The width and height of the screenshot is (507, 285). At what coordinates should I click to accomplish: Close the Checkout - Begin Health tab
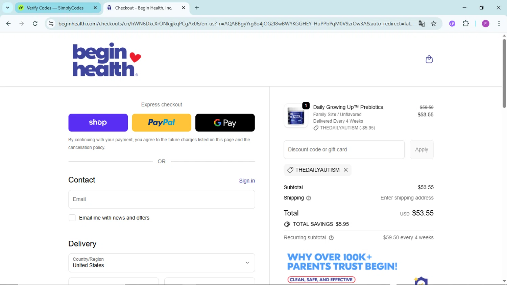(x=184, y=8)
